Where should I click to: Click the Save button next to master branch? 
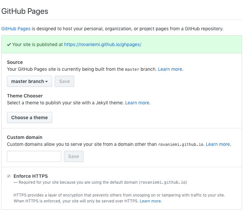(x=65, y=81)
